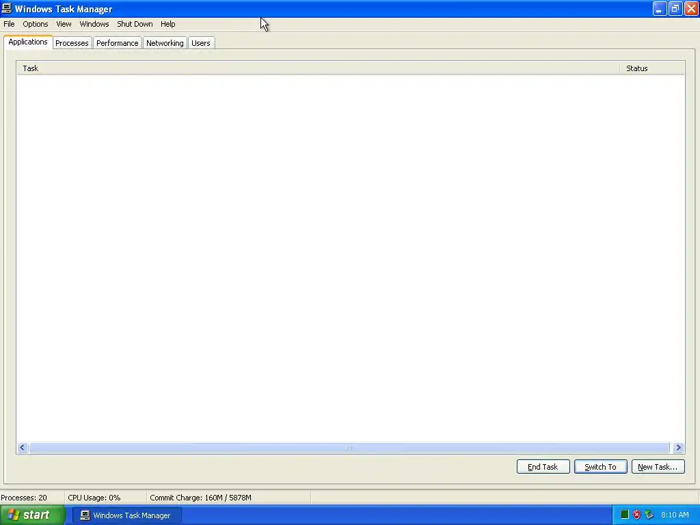This screenshot has height=525, width=700.
Task: Click the horizontal scrollbar left arrow
Action: 23,447
